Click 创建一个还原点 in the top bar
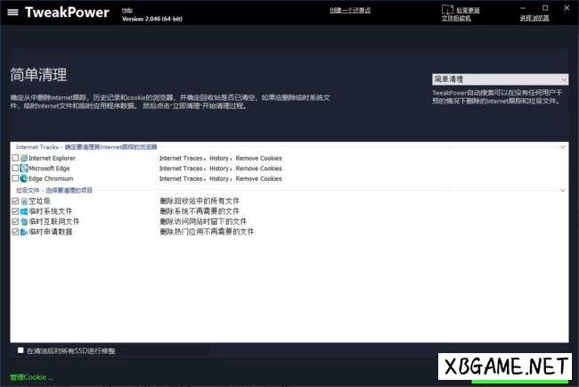Image resolution: width=579 pixels, height=387 pixels. click(350, 10)
